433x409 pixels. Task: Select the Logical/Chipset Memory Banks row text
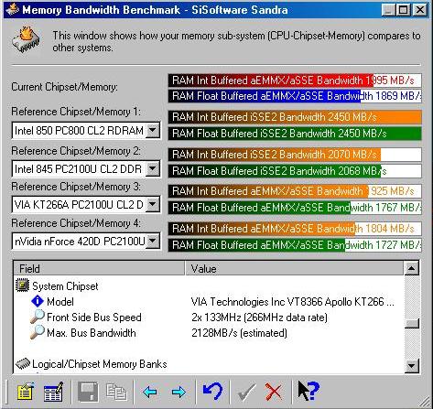pos(100,364)
